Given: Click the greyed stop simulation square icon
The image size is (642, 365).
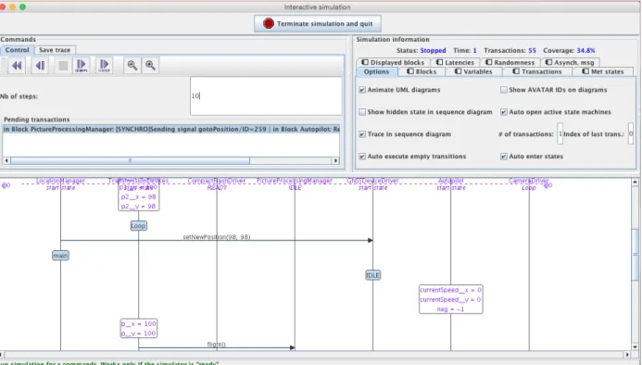Looking at the screenshot, I should (63, 65).
